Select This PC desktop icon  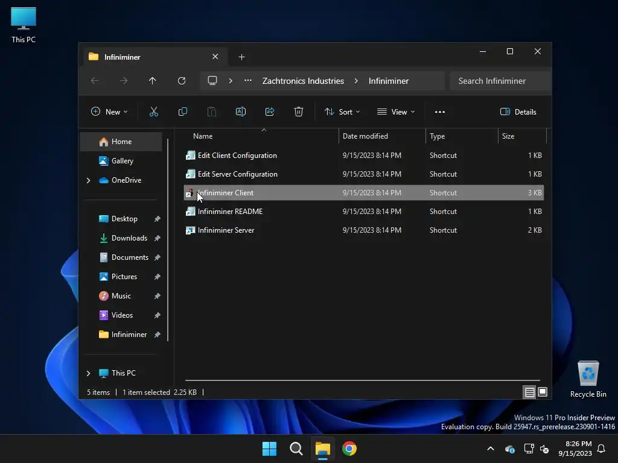pos(24,25)
